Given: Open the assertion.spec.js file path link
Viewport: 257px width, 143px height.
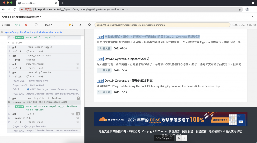Looking at the screenshot, I should 33,32.
